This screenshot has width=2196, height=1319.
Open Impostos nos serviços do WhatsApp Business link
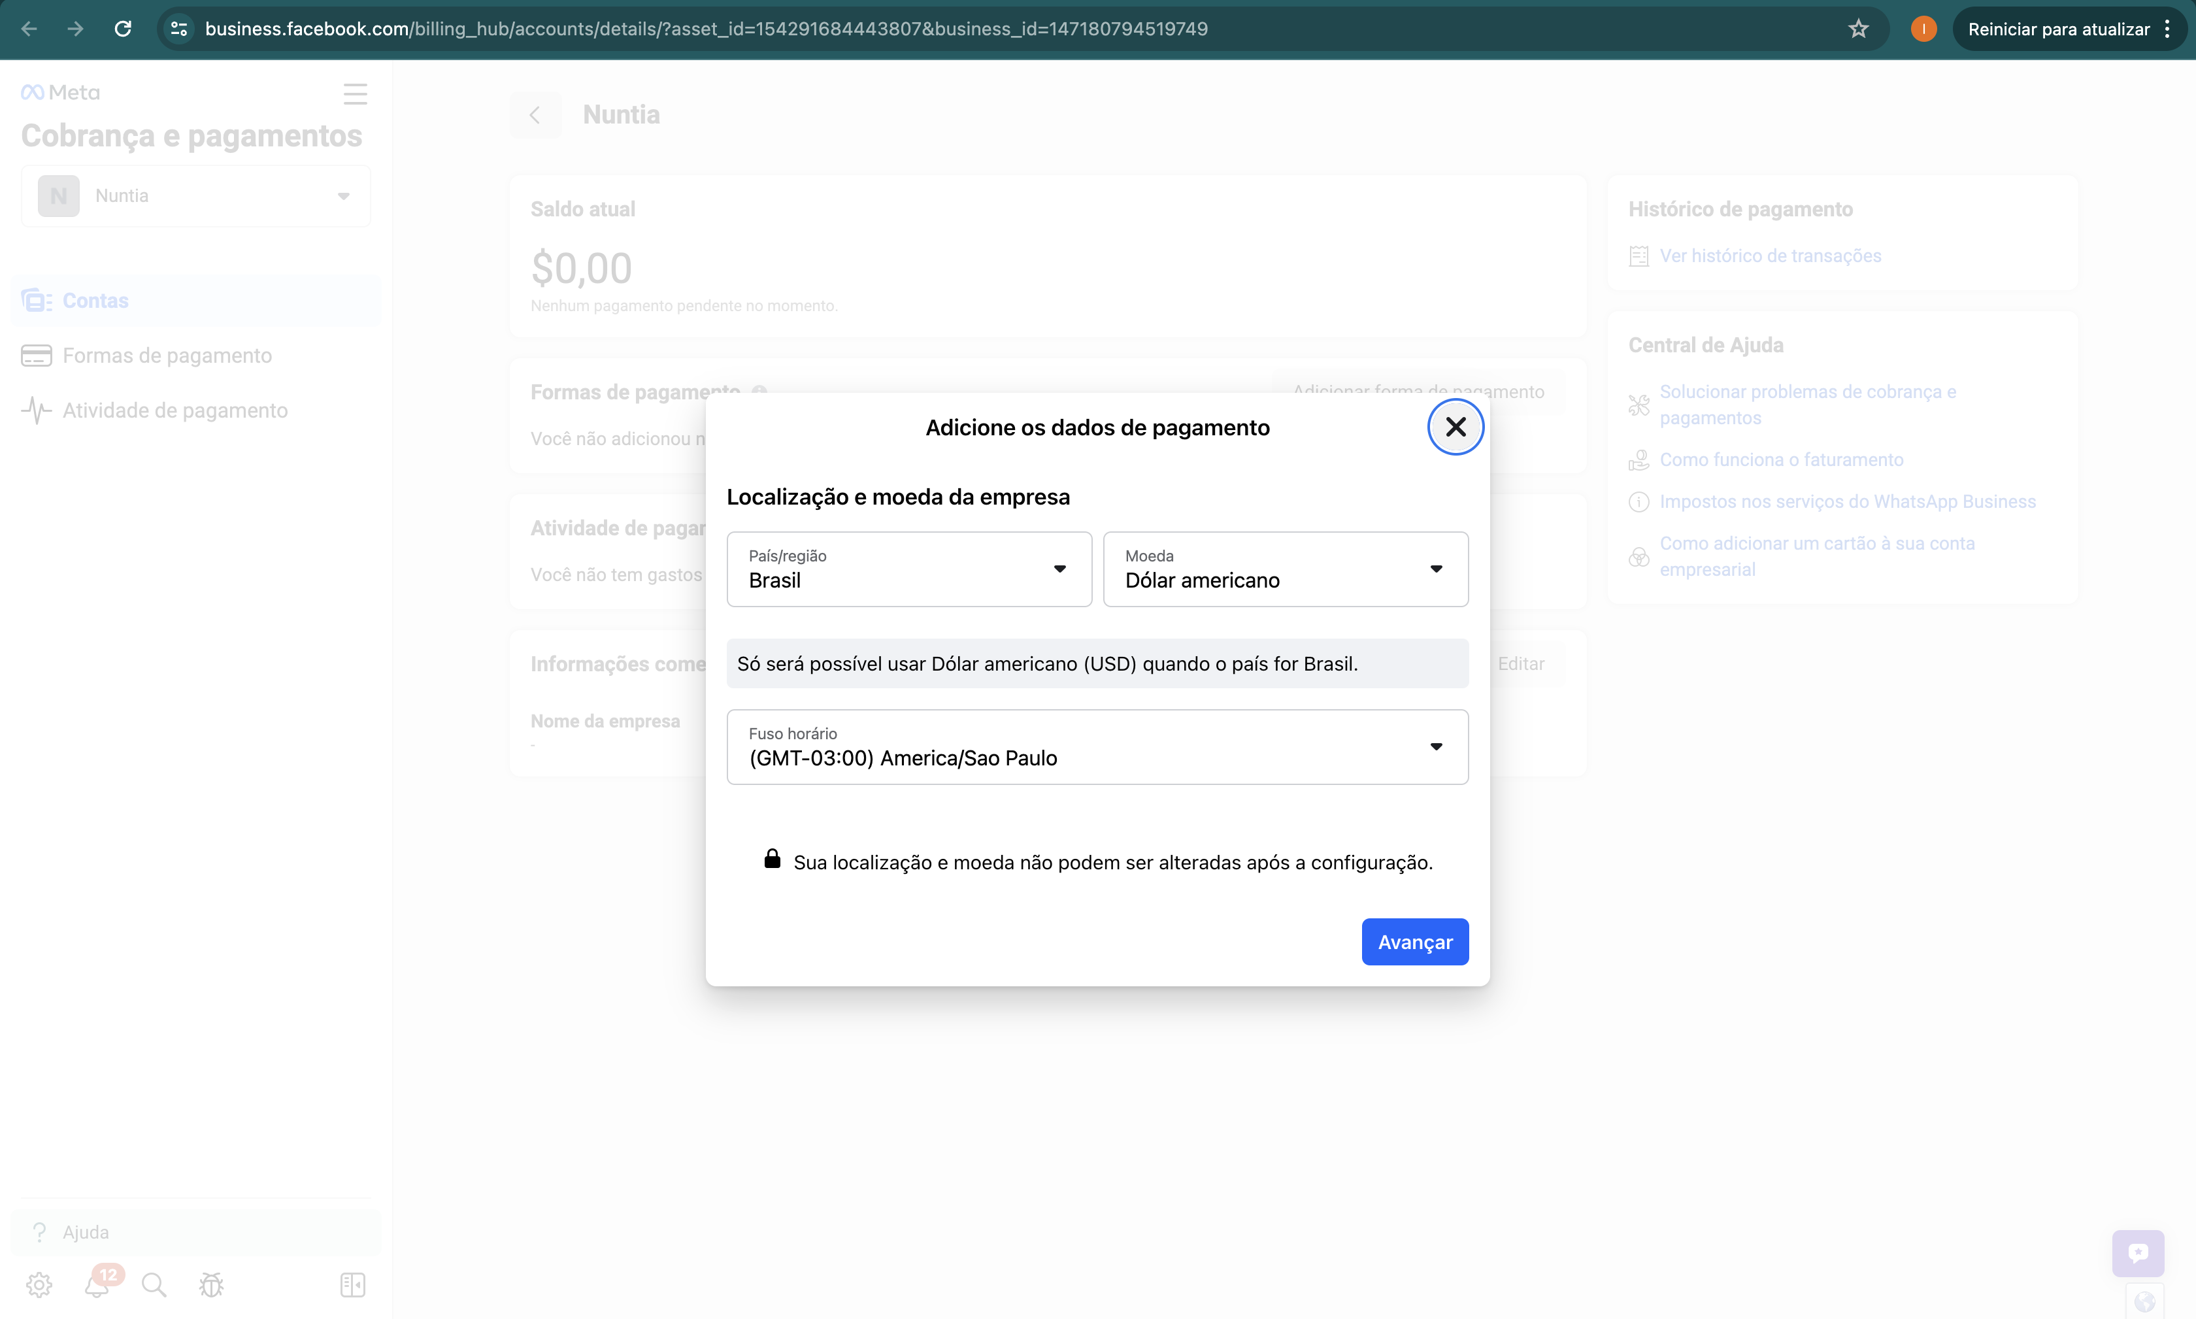(x=1848, y=501)
